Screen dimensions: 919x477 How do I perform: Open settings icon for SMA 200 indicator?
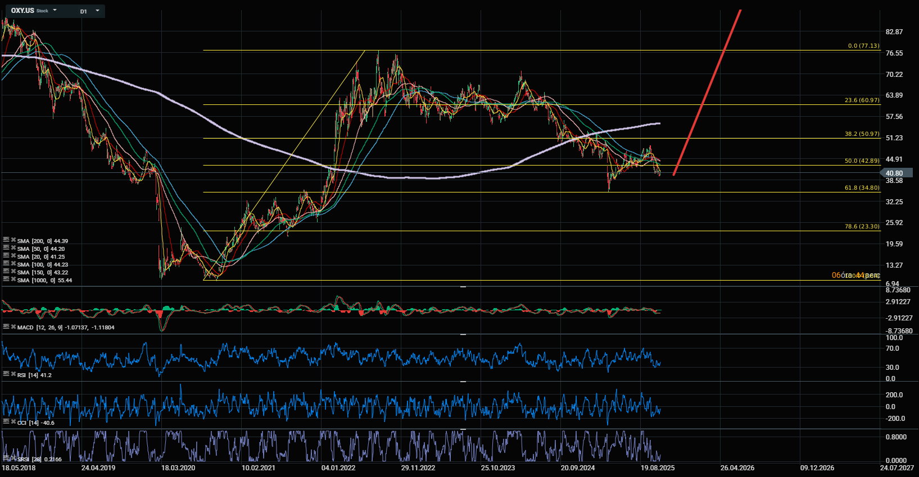tap(6, 240)
